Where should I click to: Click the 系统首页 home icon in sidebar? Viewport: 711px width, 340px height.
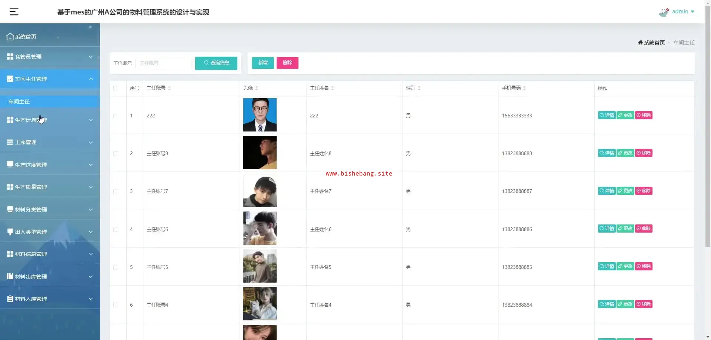coord(10,37)
